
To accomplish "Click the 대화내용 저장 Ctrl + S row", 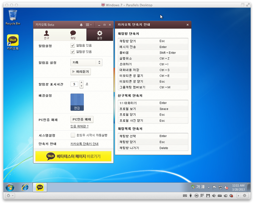I will coord(153,70).
